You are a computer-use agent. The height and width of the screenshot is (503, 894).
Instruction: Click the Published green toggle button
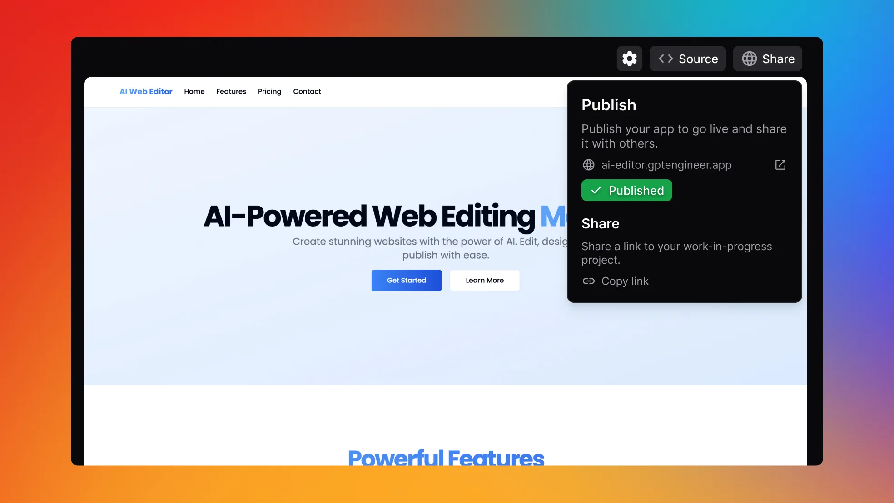coord(626,190)
